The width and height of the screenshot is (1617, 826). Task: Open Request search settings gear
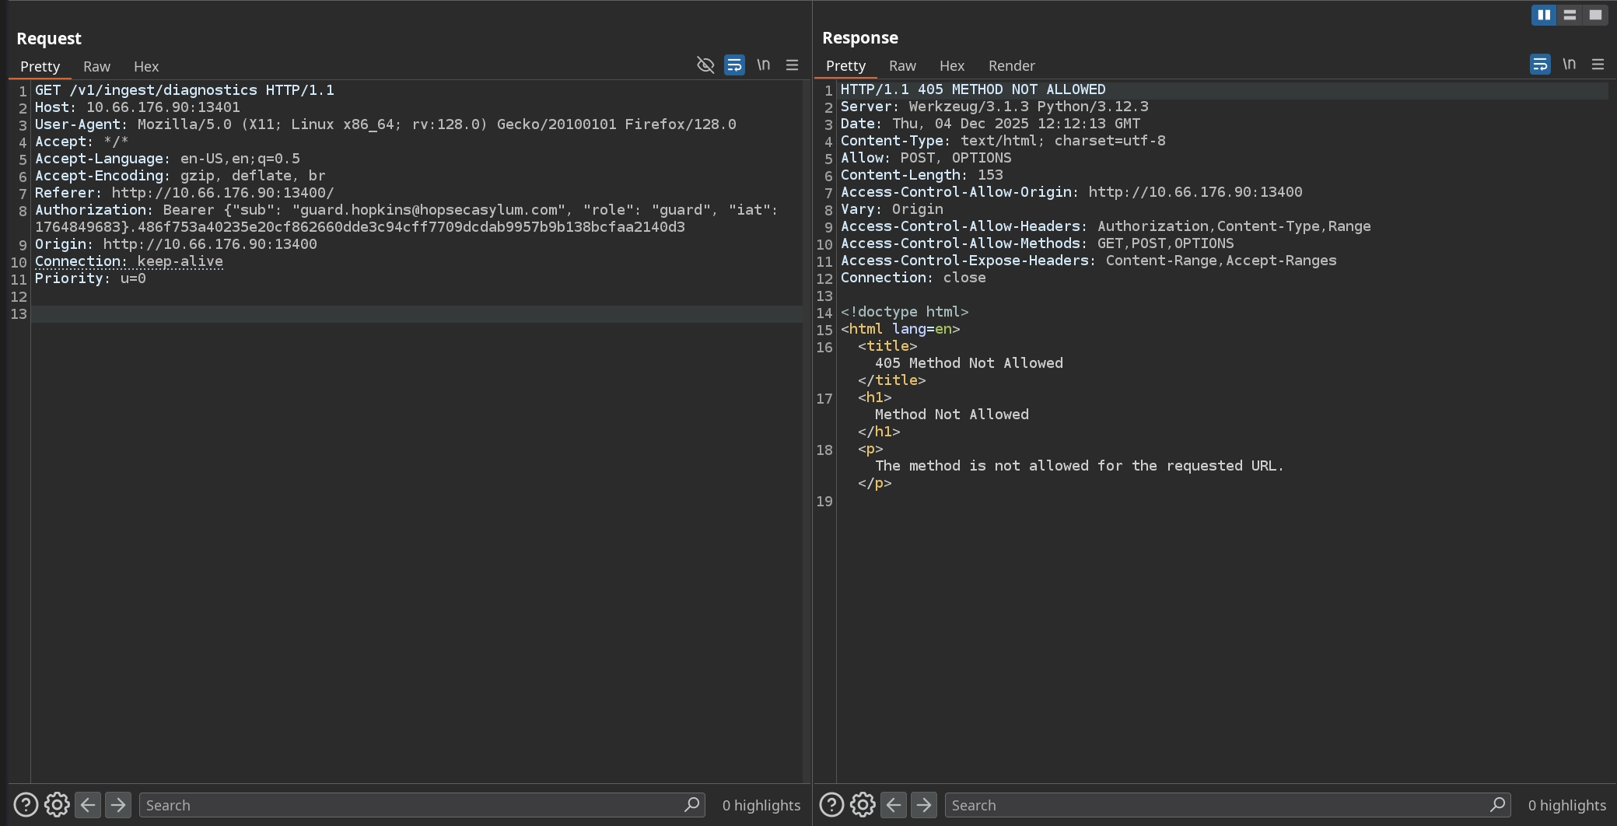pyautogui.click(x=57, y=805)
